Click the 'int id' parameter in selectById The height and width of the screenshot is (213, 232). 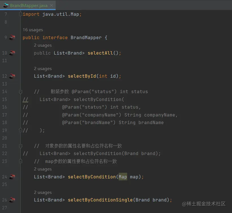107,76
